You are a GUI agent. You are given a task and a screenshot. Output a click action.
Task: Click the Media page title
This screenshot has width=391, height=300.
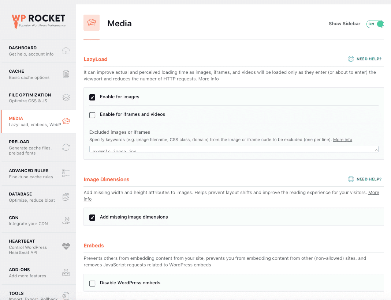119,23
